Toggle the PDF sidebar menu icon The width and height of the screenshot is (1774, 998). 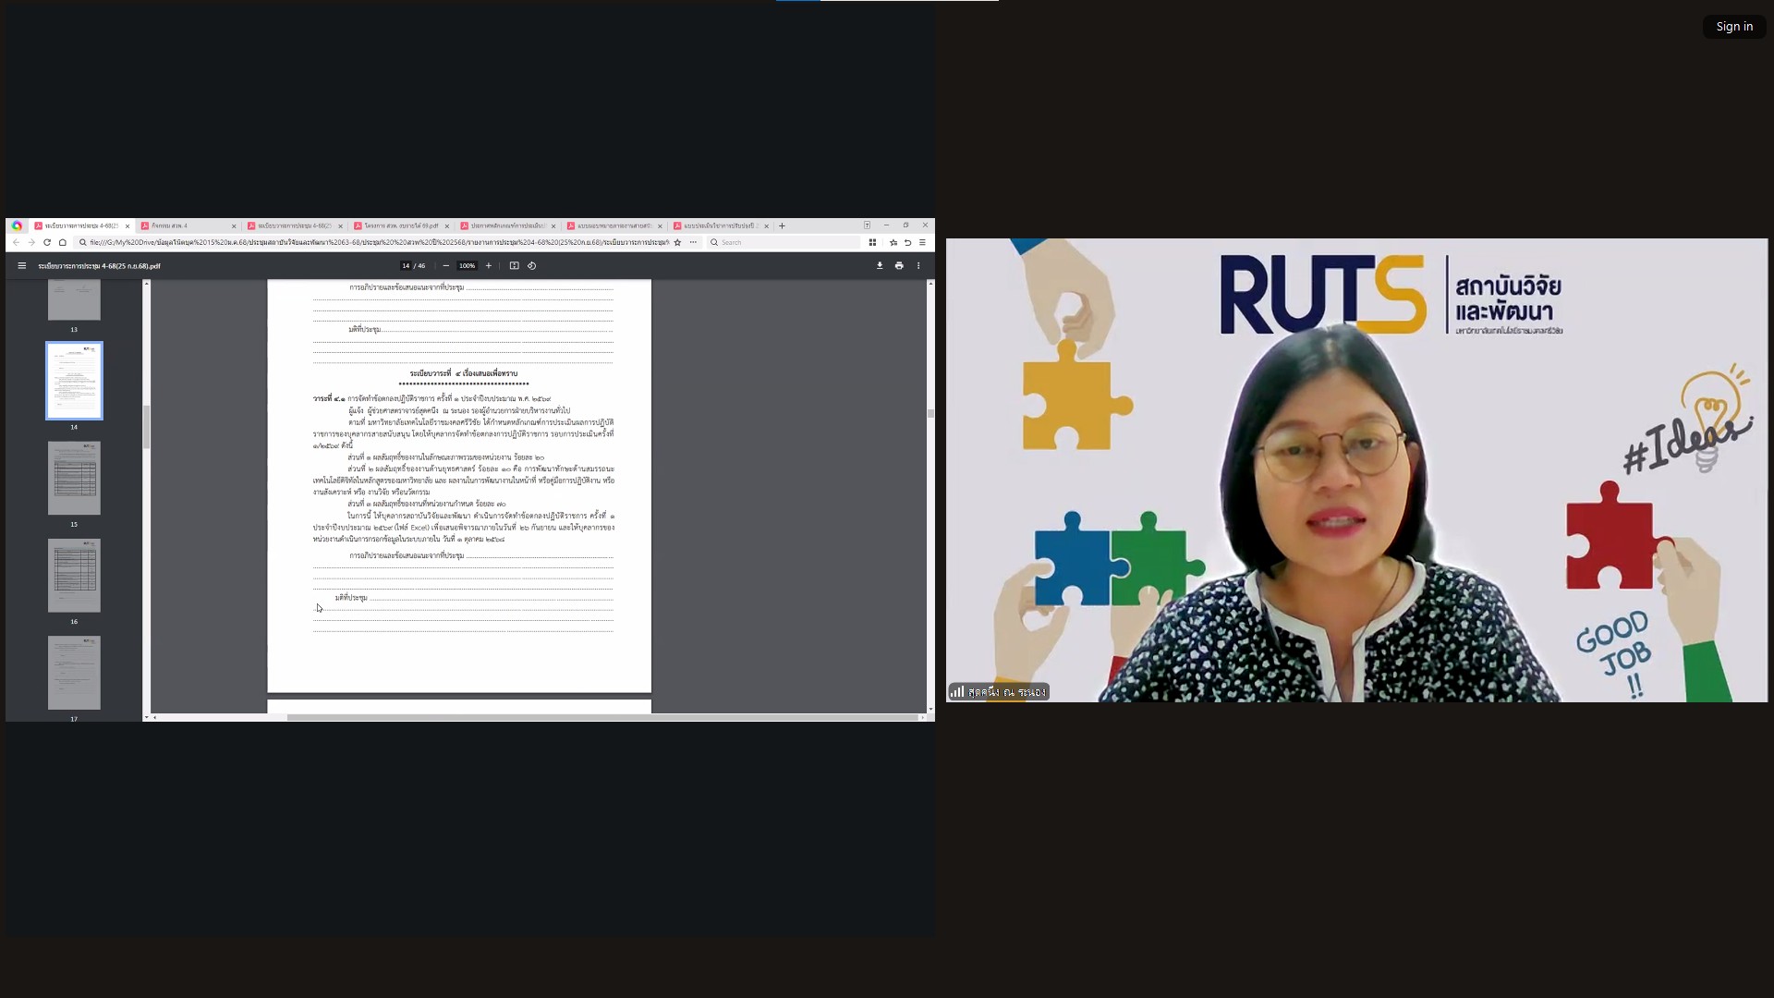pyautogui.click(x=21, y=266)
